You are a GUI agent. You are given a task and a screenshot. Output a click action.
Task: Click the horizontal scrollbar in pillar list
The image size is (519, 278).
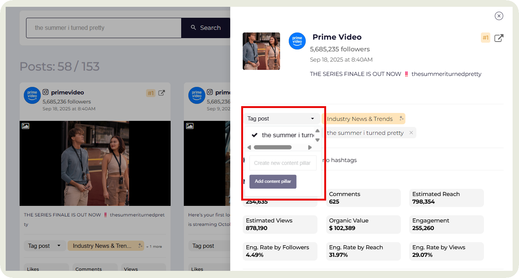(273, 147)
